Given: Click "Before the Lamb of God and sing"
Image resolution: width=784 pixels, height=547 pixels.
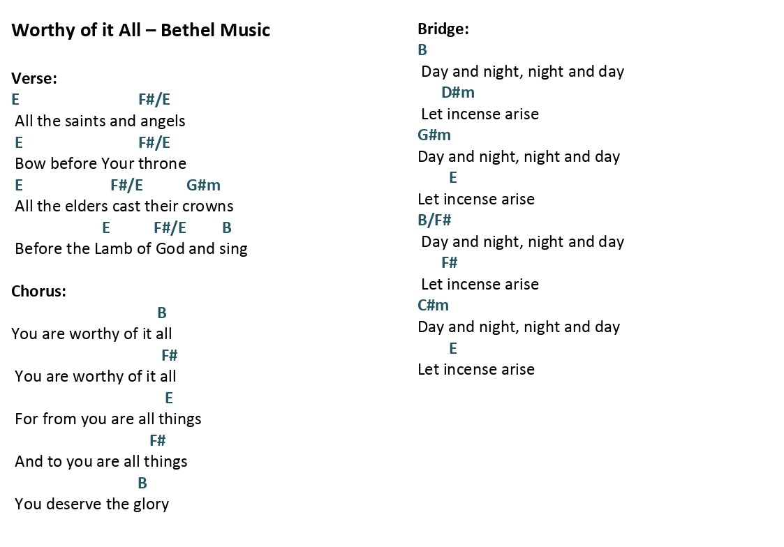Looking at the screenshot, I should coord(131,249).
